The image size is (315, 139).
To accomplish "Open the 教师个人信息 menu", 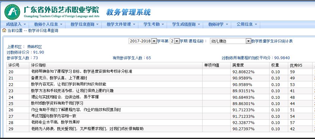I will 48,24.
